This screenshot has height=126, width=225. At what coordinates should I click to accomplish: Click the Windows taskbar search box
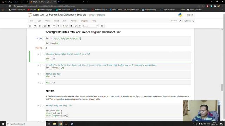point(26,124)
